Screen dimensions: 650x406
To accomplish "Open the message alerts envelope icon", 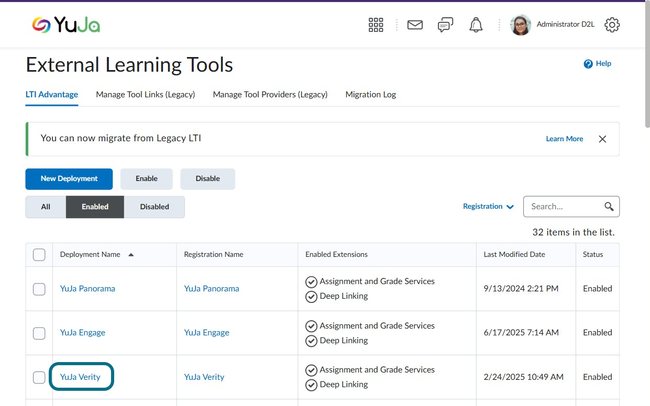I will coord(415,25).
